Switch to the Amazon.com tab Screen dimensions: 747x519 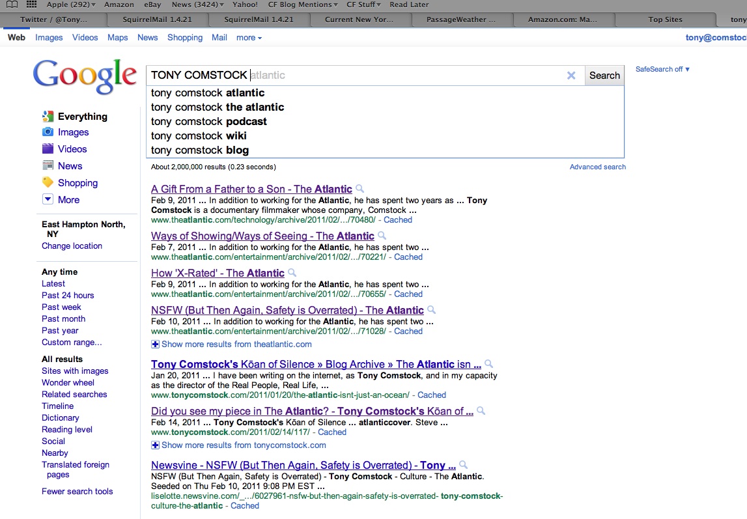[x=563, y=20]
